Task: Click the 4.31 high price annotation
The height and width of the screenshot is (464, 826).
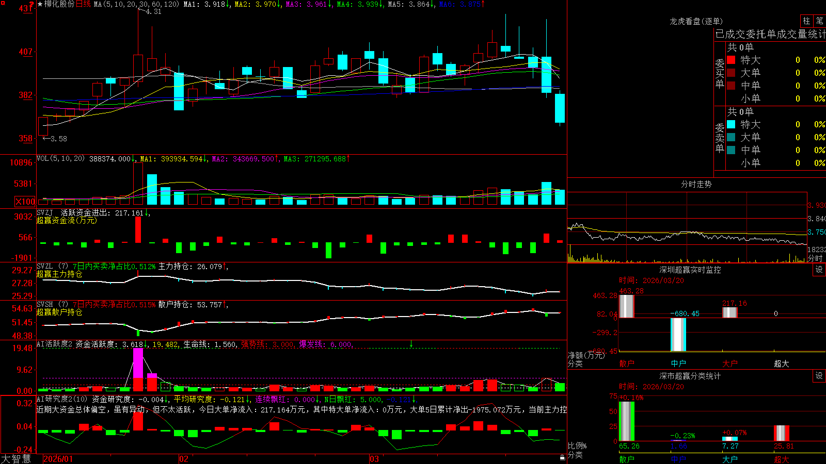Action: pyautogui.click(x=154, y=11)
